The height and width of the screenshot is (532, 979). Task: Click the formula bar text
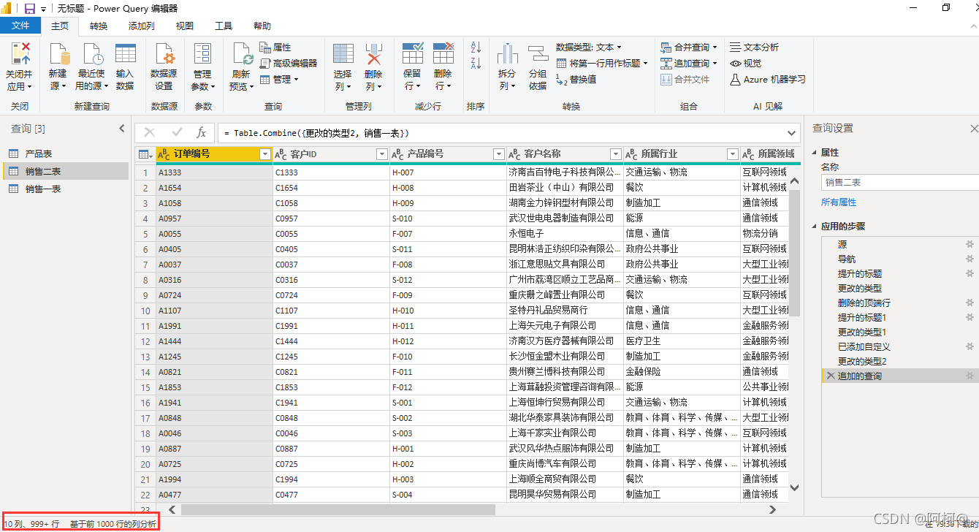(x=316, y=133)
